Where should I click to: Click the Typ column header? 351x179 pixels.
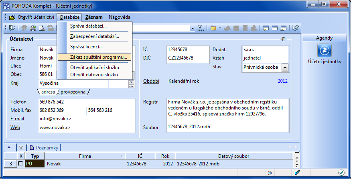pos(35,156)
